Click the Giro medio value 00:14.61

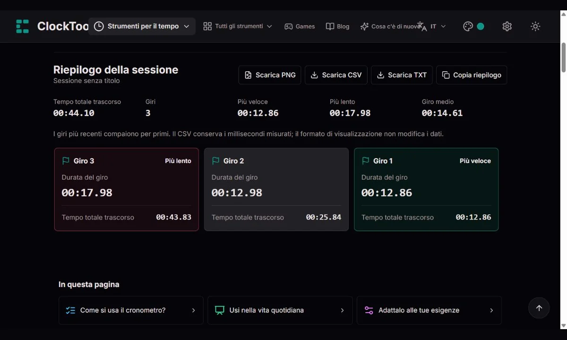coord(442,113)
